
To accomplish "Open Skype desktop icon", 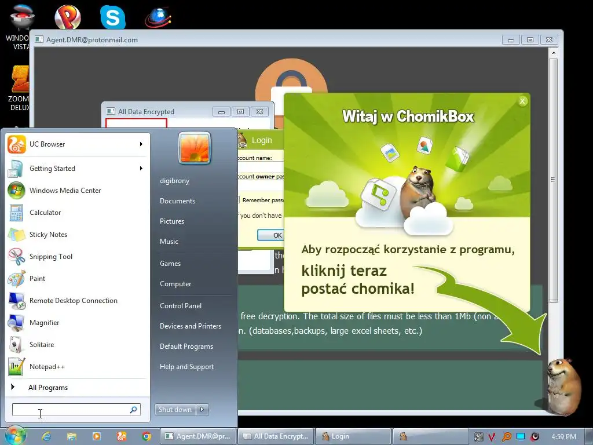I will [113, 17].
